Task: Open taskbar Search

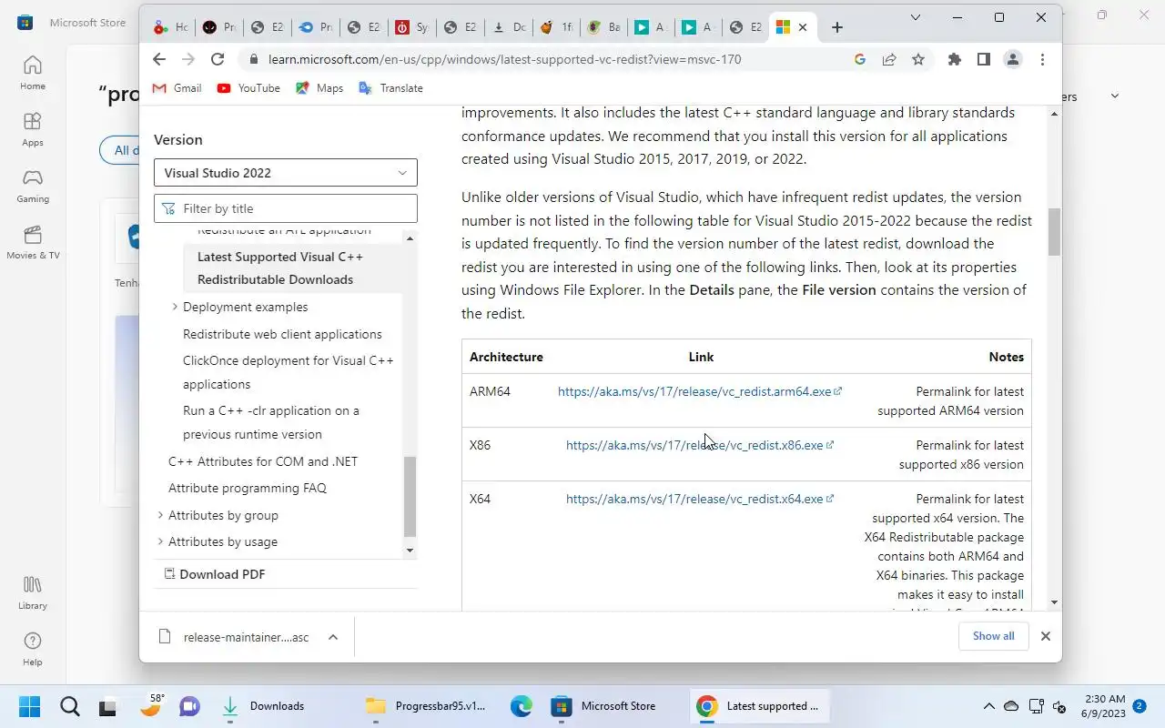Action: click(69, 706)
